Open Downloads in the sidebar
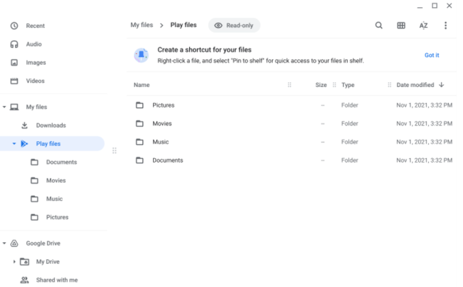Screen dimensions: 463x287 click(x=51, y=126)
